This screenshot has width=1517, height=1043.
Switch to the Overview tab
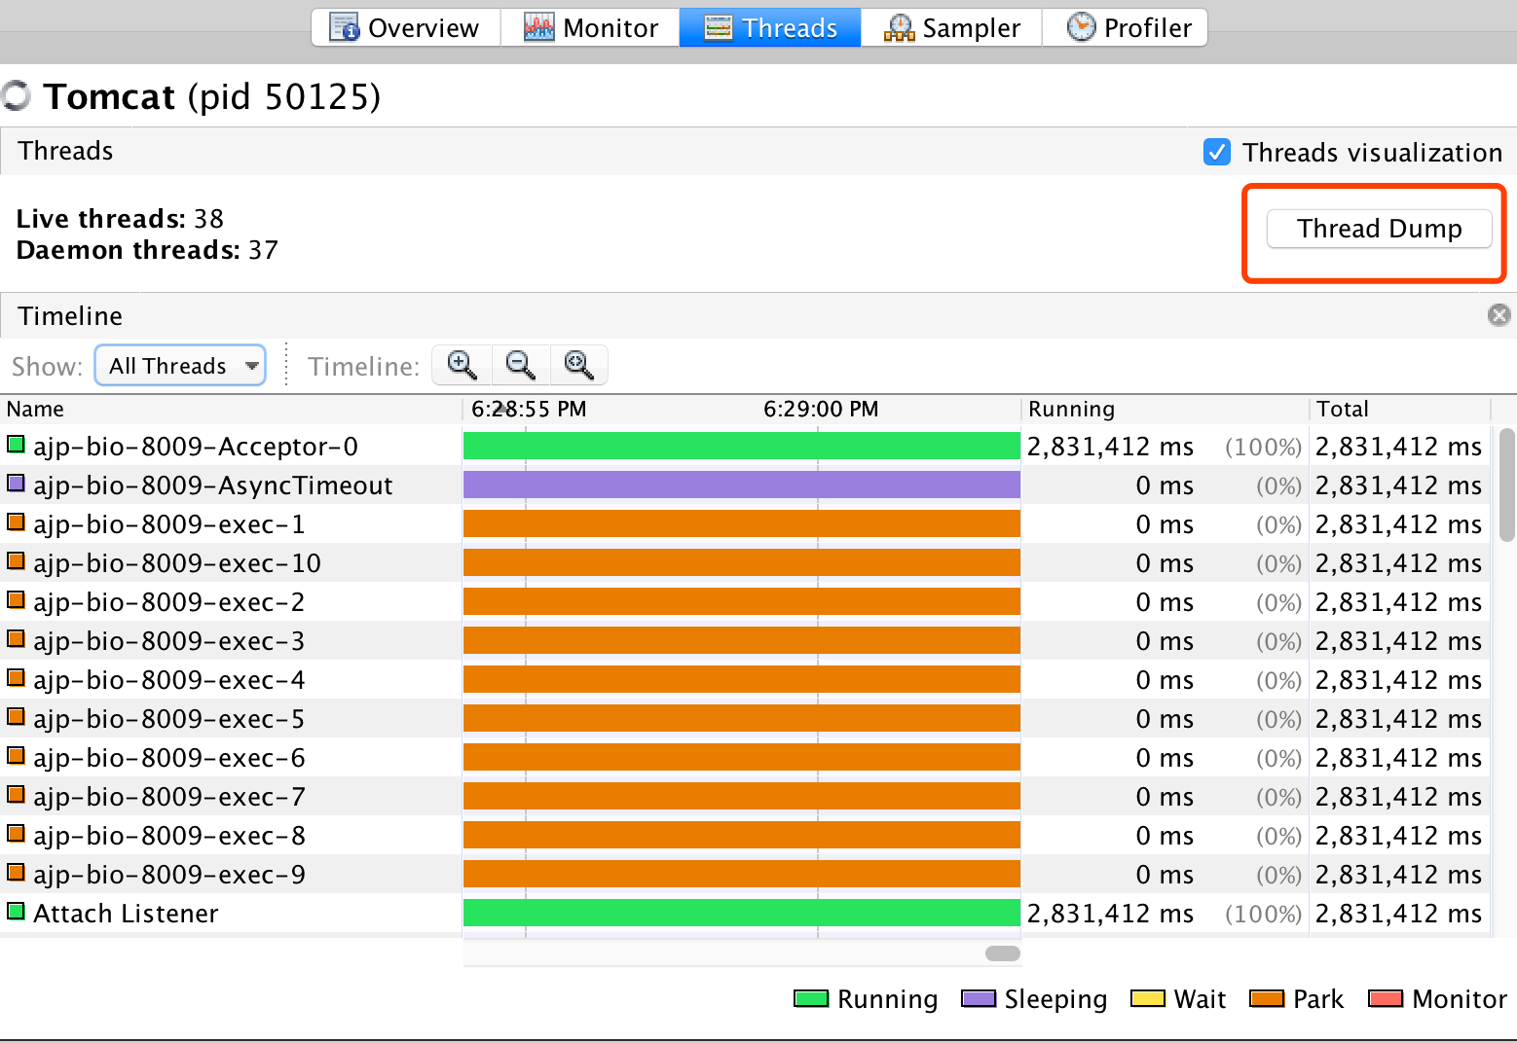tap(406, 27)
